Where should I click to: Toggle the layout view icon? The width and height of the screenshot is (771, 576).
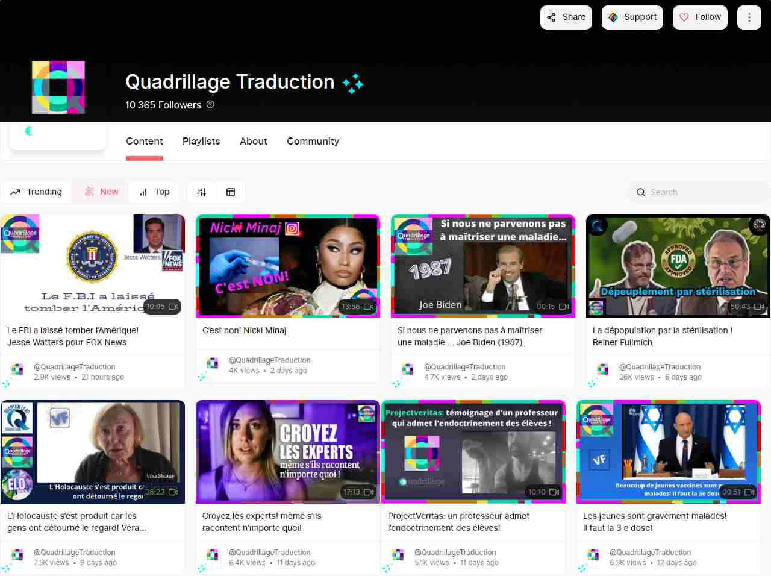point(230,192)
